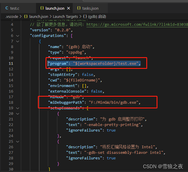This screenshot has width=188, height=172.
Task: Click the "externalConsole" key
Action: click(67, 91)
